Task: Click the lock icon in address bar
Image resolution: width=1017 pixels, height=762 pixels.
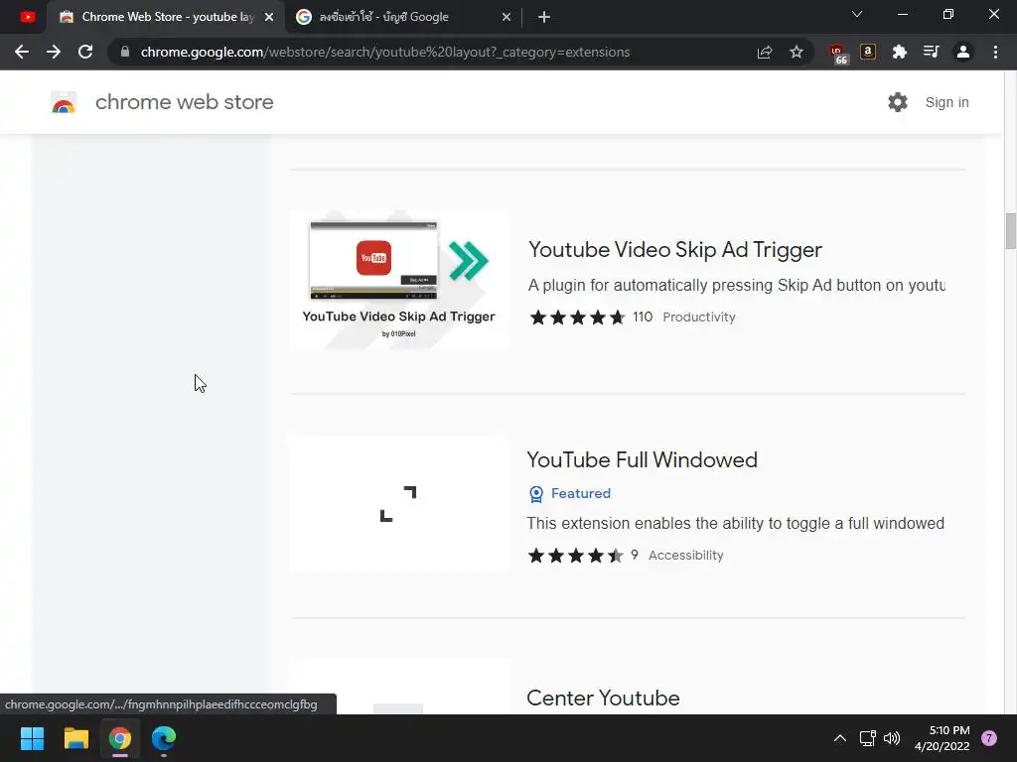Action: 125,52
